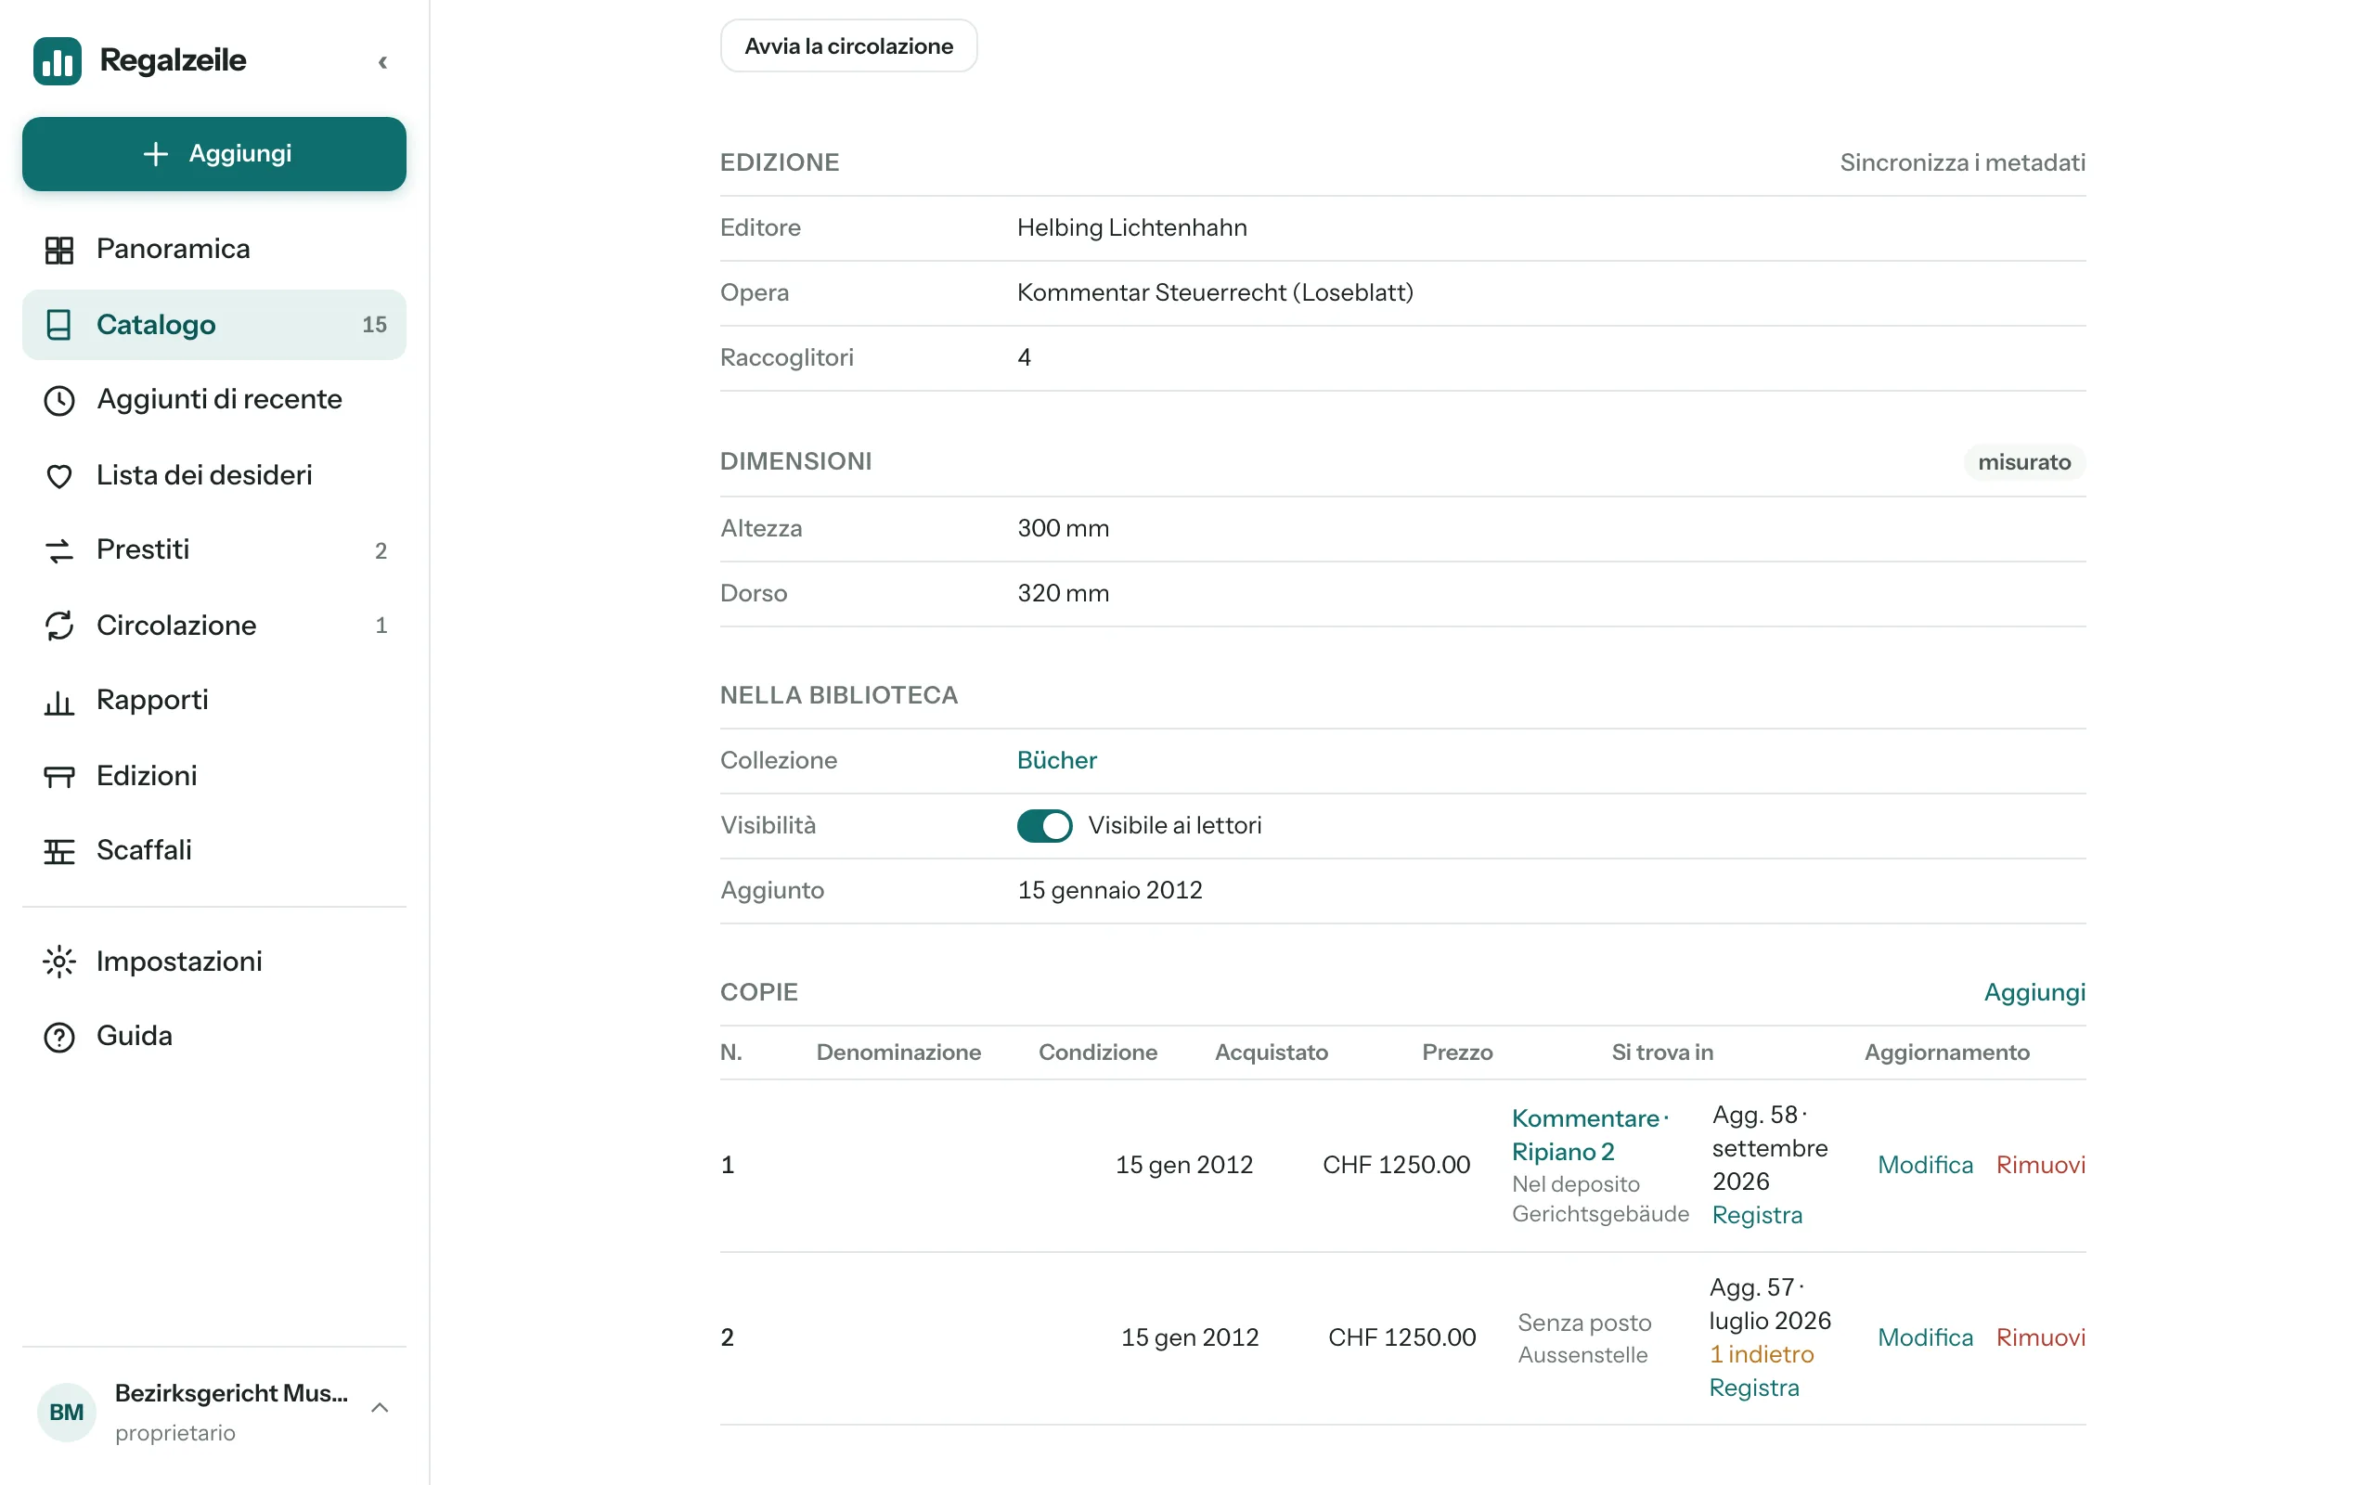This screenshot has width=2376, height=1485.
Task: Click the Rapporti bar chart icon
Action: click(x=58, y=702)
